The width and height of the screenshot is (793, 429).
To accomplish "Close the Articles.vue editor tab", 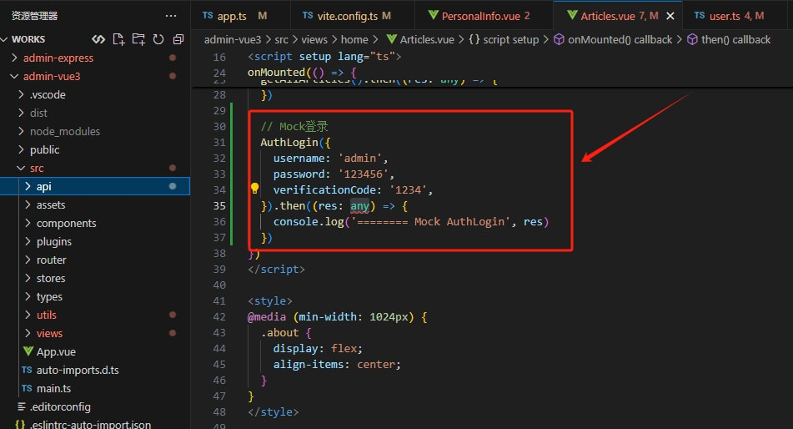I will click(x=670, y=16).
